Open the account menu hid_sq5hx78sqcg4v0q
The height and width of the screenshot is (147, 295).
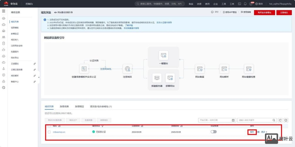click(280, 4)
